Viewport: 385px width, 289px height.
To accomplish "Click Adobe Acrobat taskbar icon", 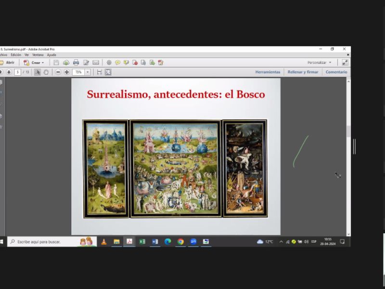I will tap(129, 242).
